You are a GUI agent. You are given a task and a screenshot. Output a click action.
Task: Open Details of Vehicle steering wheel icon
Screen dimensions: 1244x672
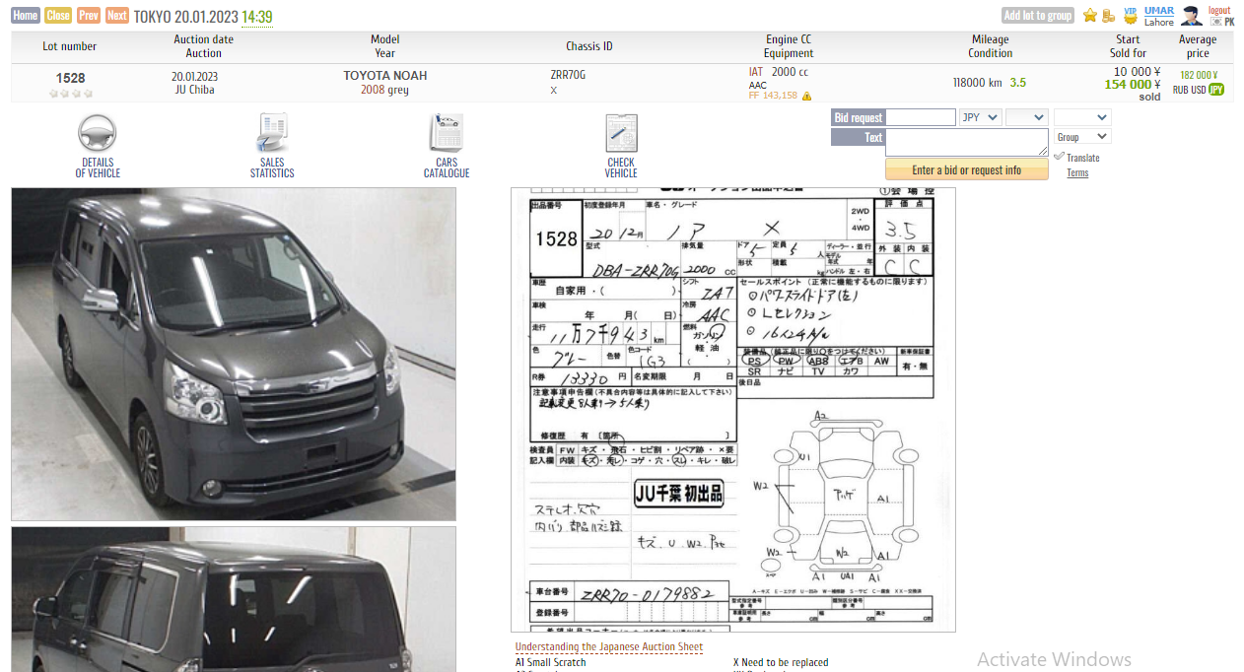click(98, 134)
